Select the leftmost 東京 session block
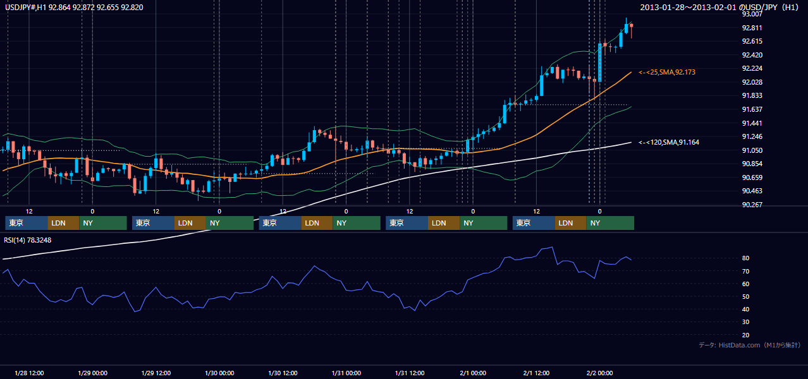The width and height of the screenshot is (808, 379). (26, 223)
